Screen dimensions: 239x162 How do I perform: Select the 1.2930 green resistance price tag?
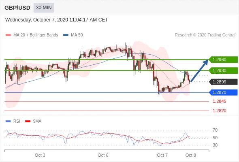[x=223, y=70]
